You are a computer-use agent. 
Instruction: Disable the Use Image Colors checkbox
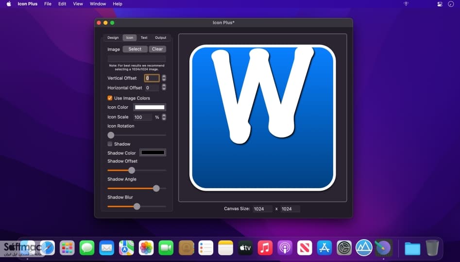tap(110, 98)
